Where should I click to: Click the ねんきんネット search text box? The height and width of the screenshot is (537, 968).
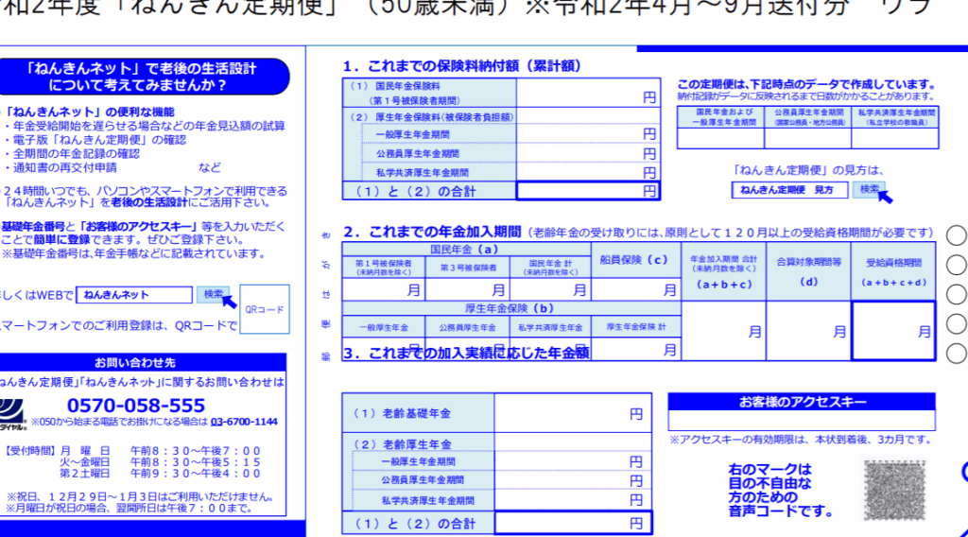[134, 295]
